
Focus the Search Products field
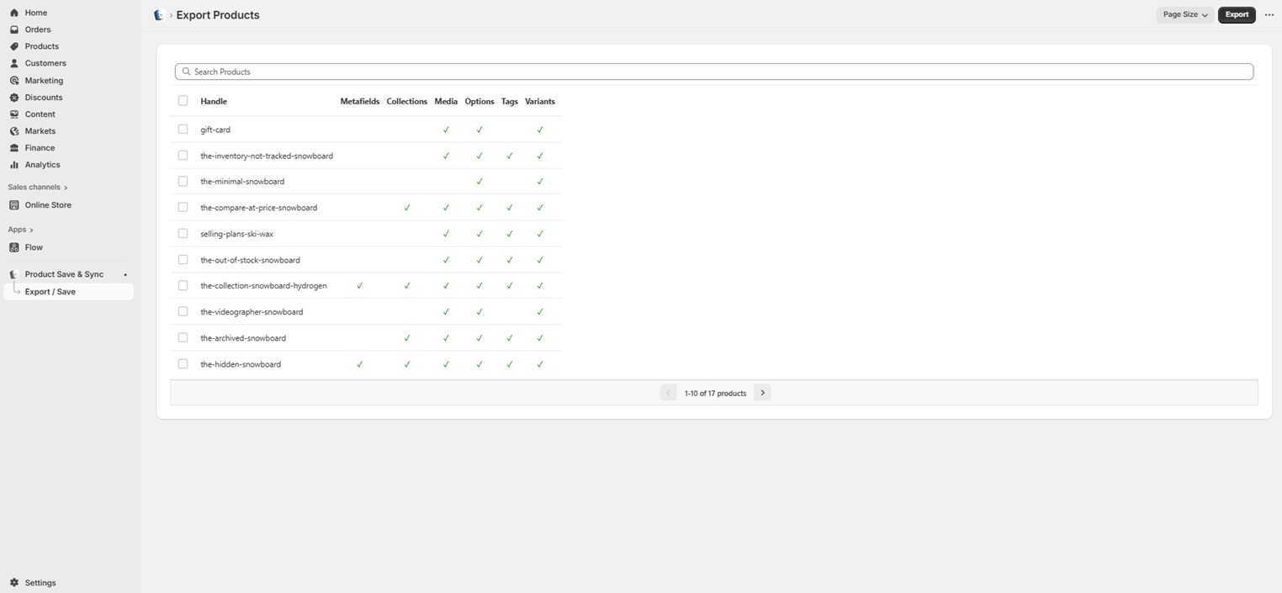[713, 71]
